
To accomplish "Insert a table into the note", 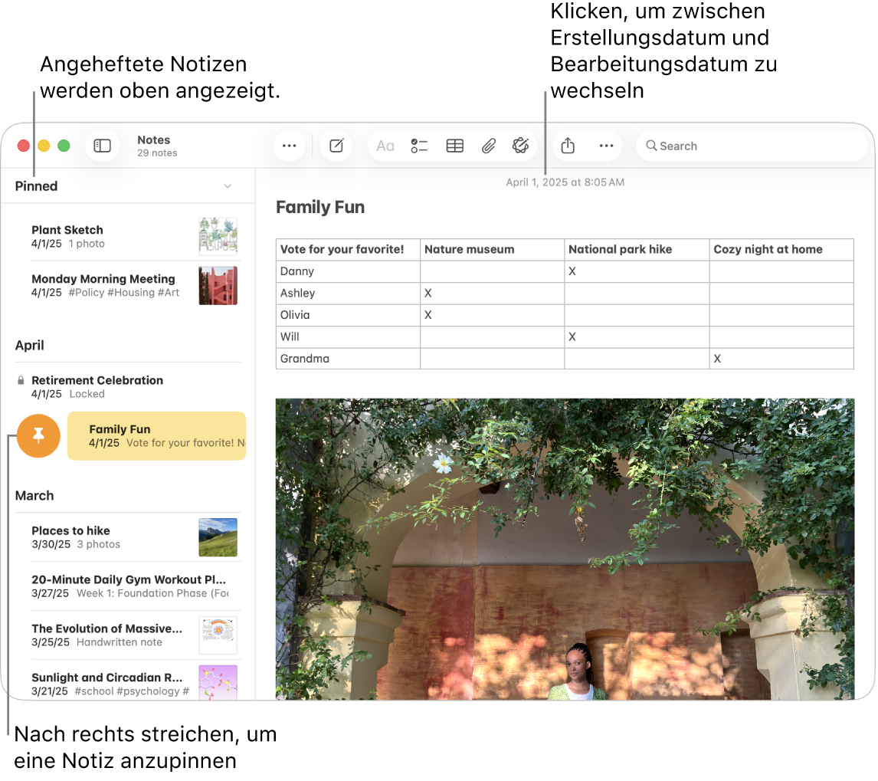I will (x=454, y=146).
